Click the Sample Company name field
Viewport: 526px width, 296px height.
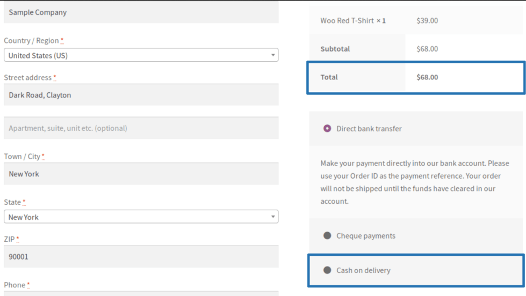click(x=141, y=12)
